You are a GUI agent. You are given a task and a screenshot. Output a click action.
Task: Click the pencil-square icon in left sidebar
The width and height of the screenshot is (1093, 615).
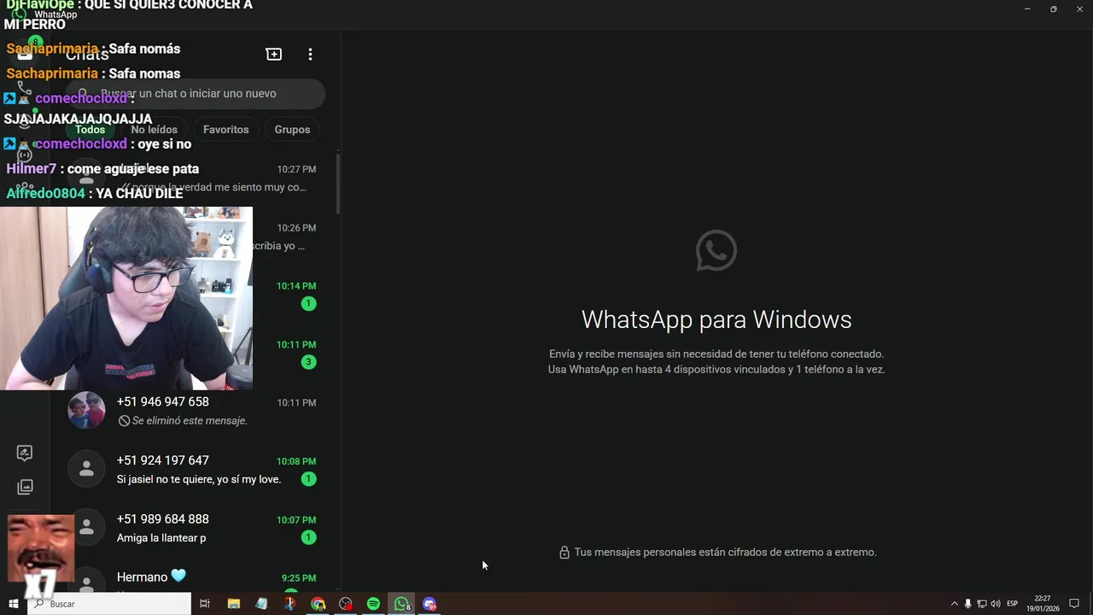[x=25, y=453]
